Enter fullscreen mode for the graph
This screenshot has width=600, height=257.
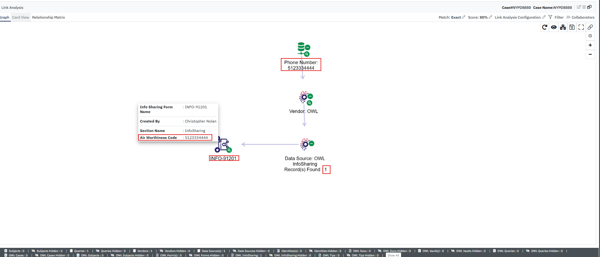click(581, 27)
